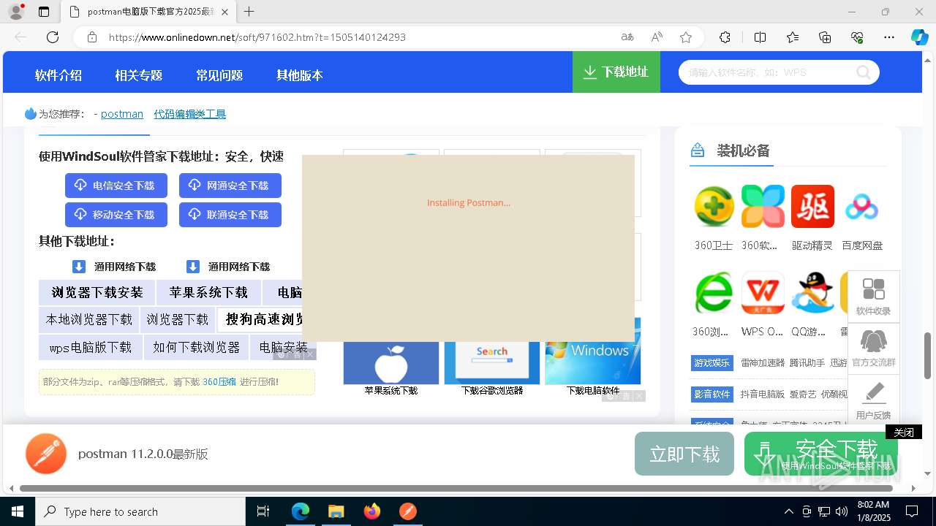936x526 pixels.
Task: Open the 如何下载浏览器 ad link
Action: pyautogui.click(x=197, y=348)
